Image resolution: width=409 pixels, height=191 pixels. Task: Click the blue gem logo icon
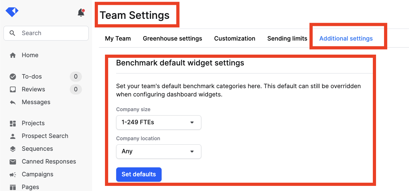(12, 12)
